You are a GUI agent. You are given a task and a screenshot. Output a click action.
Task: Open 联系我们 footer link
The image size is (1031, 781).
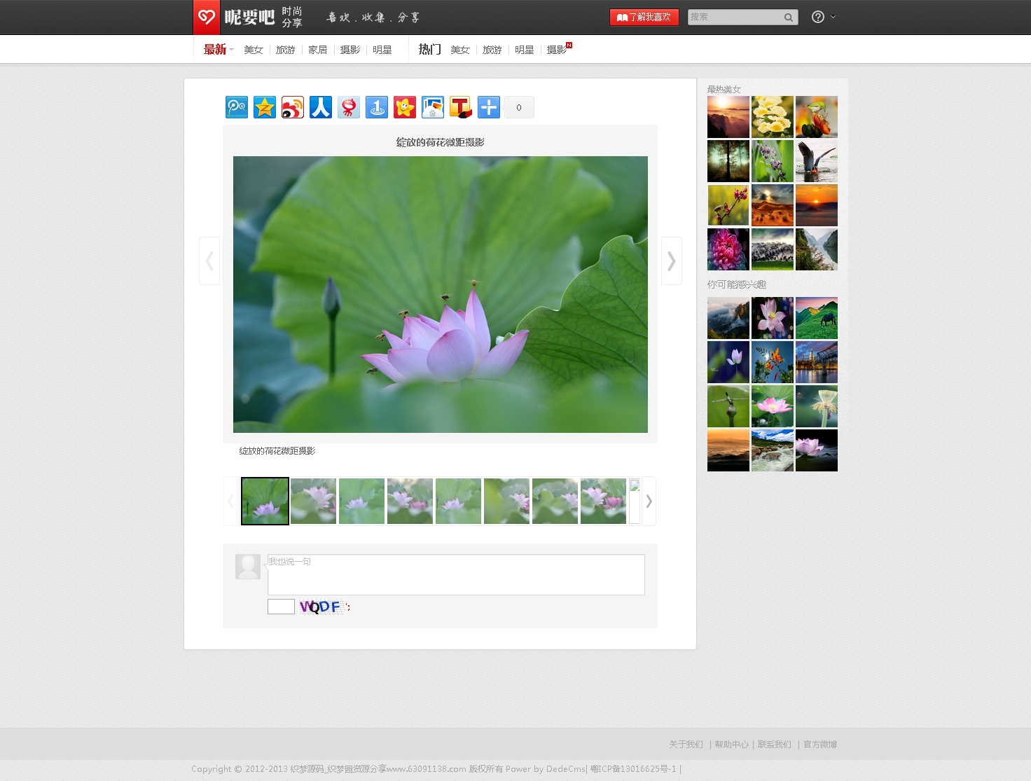(775, 745)
